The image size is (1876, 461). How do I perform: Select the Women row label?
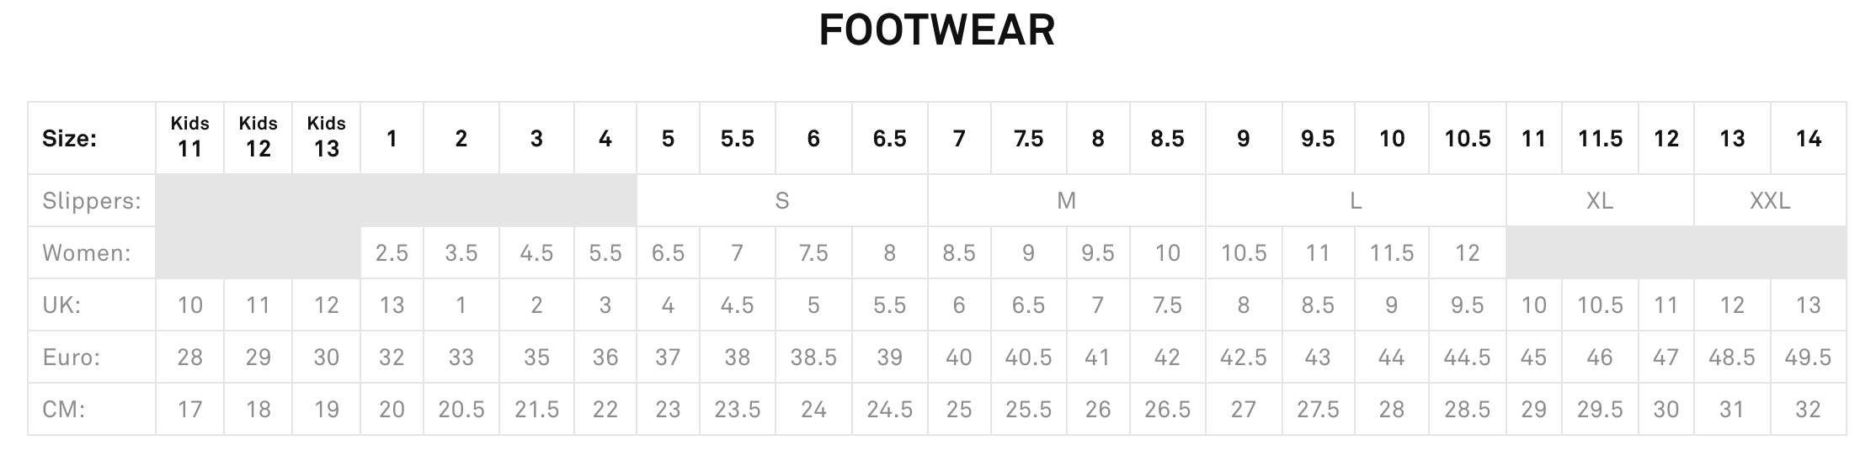tap(86, 253)
